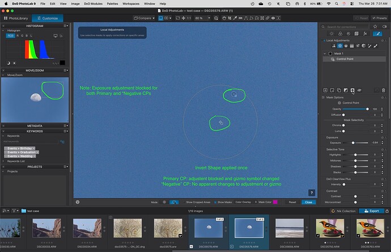The width and height of the screenshot is (391, 252).
Task: Open the Compare dropdown
Action: (x=144, y=18)
